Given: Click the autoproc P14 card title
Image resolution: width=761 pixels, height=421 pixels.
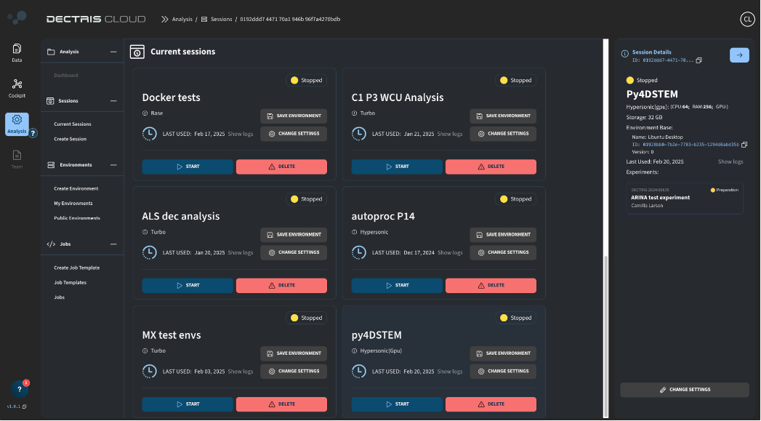Looking at the screenshot, I should [x=383, y=217].
